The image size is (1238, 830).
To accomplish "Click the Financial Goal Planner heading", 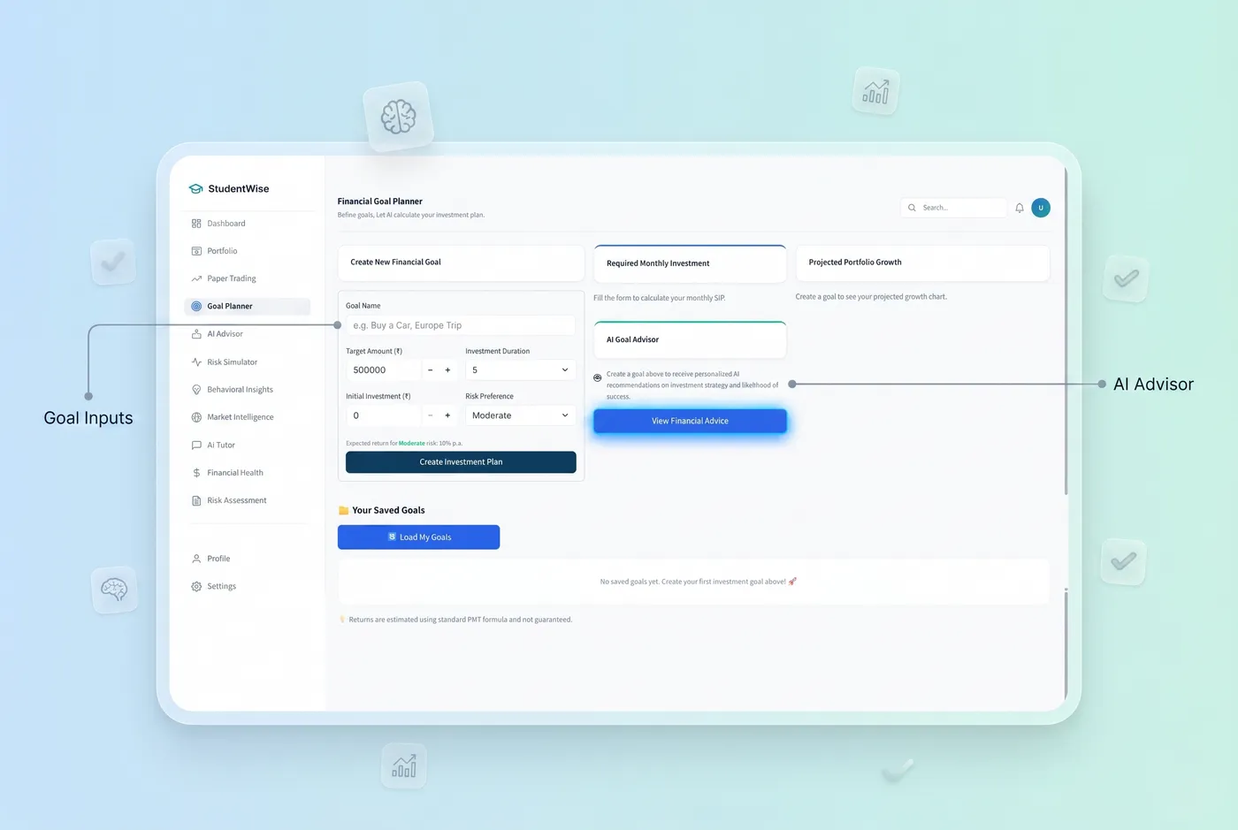I will click(x=380, y=202).
